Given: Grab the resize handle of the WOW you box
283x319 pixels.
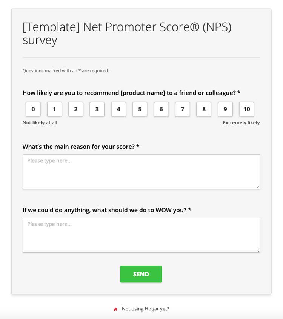Looking at the screenshot, I should pos(258,250).
